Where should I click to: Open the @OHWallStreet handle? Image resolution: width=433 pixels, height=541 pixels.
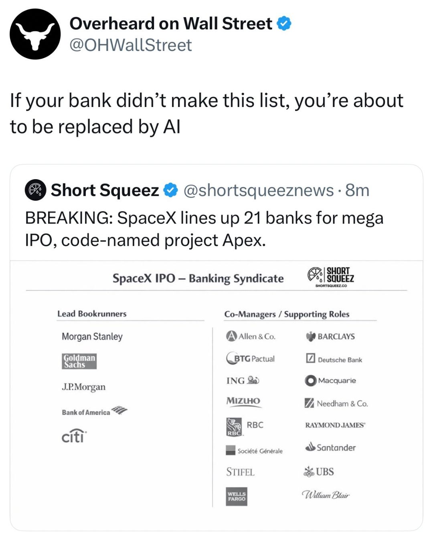pyautogui.click(x=131, y=45)
